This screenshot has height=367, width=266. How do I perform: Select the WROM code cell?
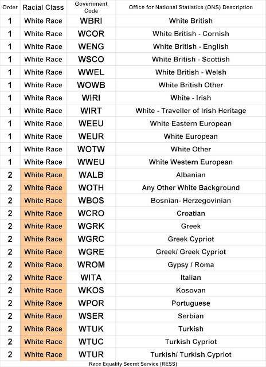click(x=91, y=265)
